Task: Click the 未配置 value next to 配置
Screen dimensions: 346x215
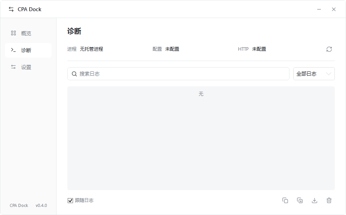Action: (x=172, y=49)
